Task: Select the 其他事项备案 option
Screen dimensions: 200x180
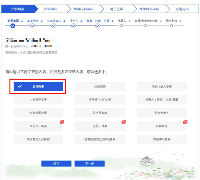Action: 162,139
